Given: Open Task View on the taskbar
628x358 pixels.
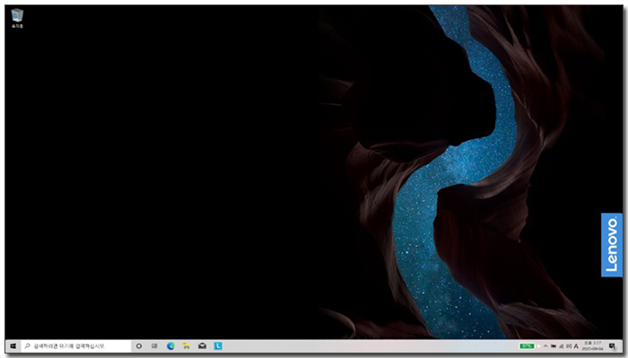Looking at the screenshot, I should tap(154, 346).
